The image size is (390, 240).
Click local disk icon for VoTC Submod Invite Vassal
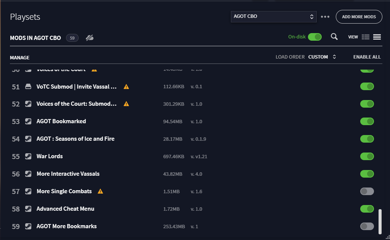click(x=28, y=86)
